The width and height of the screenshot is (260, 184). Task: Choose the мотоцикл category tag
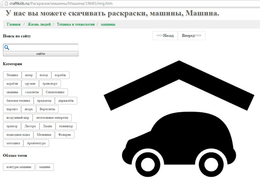12,143
